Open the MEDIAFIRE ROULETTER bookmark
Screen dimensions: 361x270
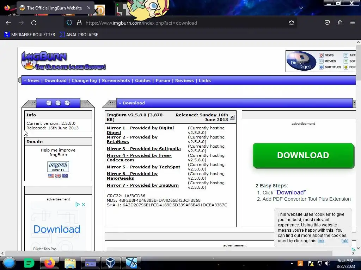(30, 35)
